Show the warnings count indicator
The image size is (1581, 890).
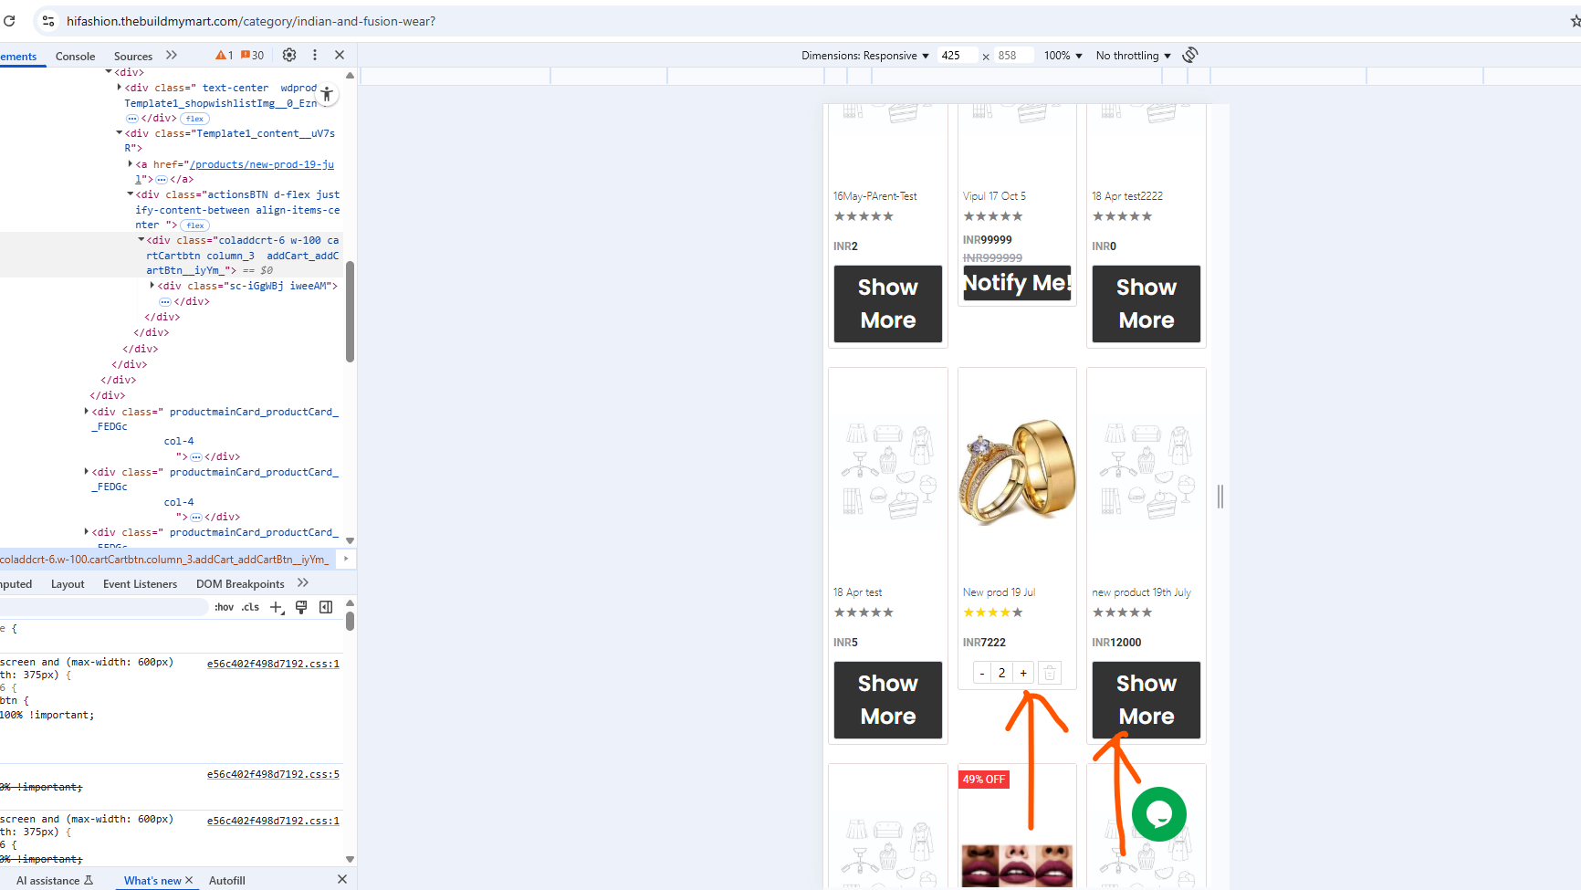[x=225, y=56]
